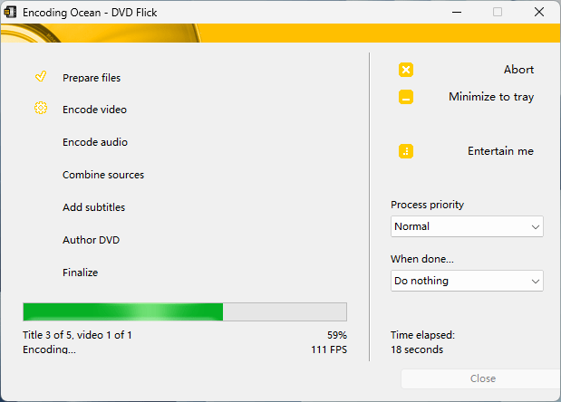Expand the When done dropdown arrow
This screenshot has height=402, width=561.
pyautogui.click(x=535, y=282)
